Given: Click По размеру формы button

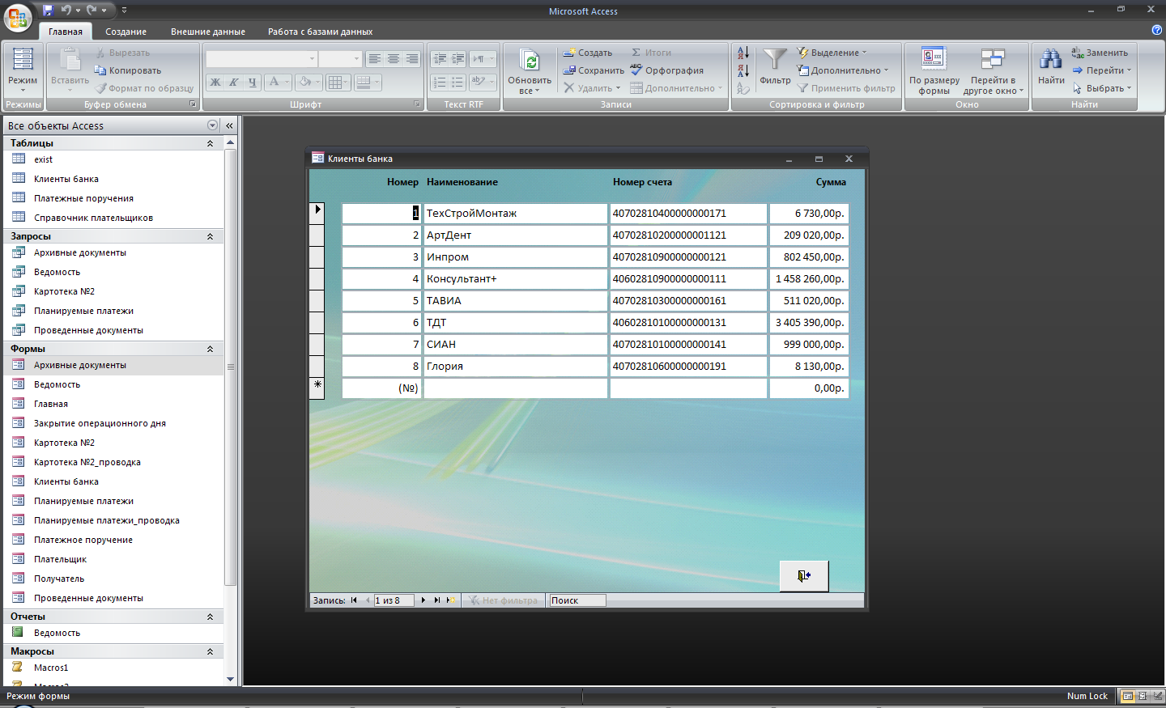Looking at the screenshot, I should click(x=934, y=71).
